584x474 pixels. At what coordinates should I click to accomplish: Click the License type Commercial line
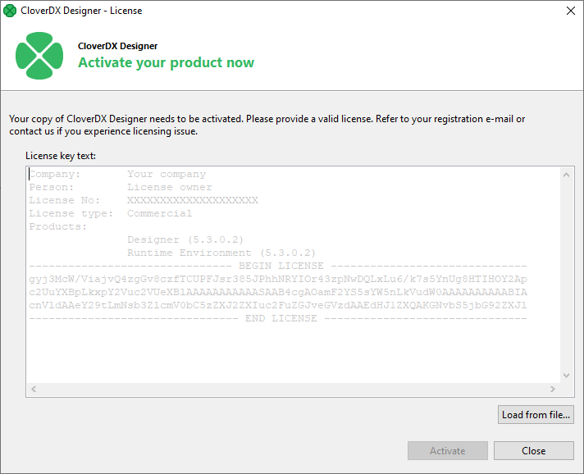click(111, 213)
